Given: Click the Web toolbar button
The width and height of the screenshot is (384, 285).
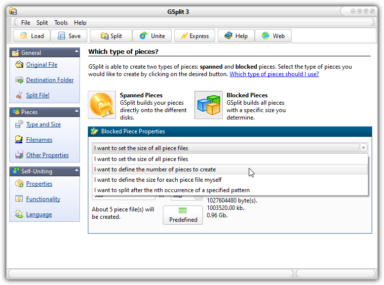Looking at the screenshot, I should [273, 36].
